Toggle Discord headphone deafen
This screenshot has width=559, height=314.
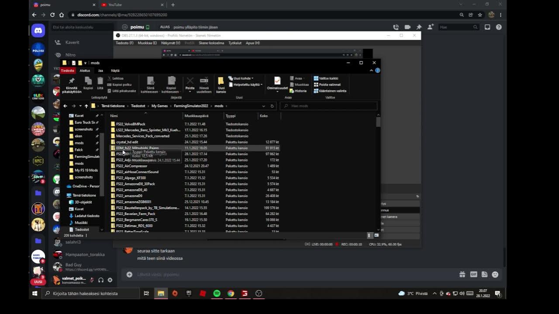click(101, 280)
